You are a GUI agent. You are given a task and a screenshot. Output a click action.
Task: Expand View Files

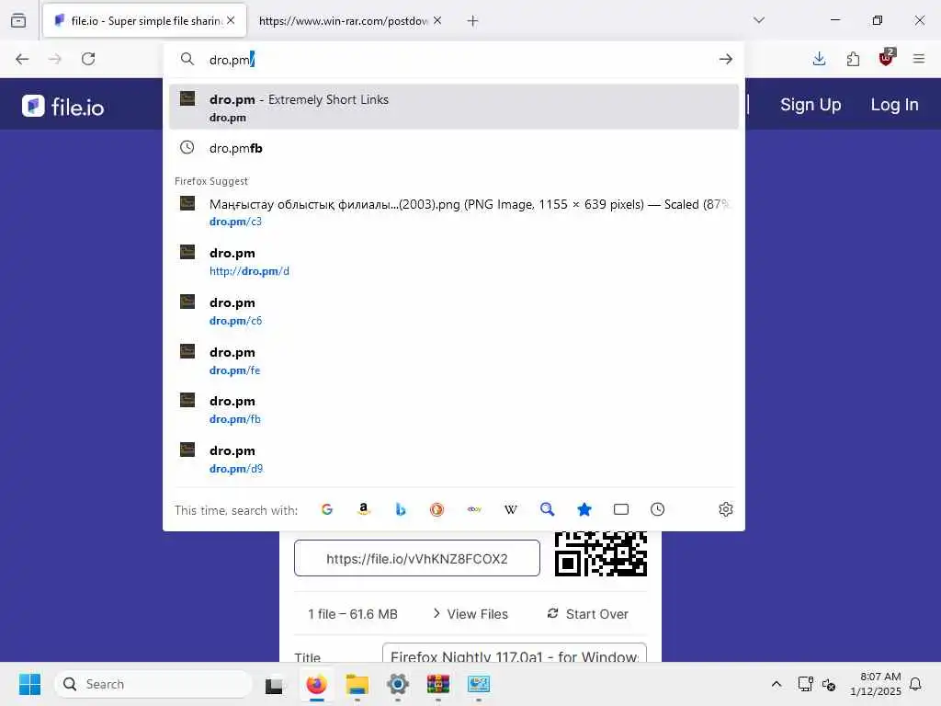pyautogui.click(x=471, y=614)
